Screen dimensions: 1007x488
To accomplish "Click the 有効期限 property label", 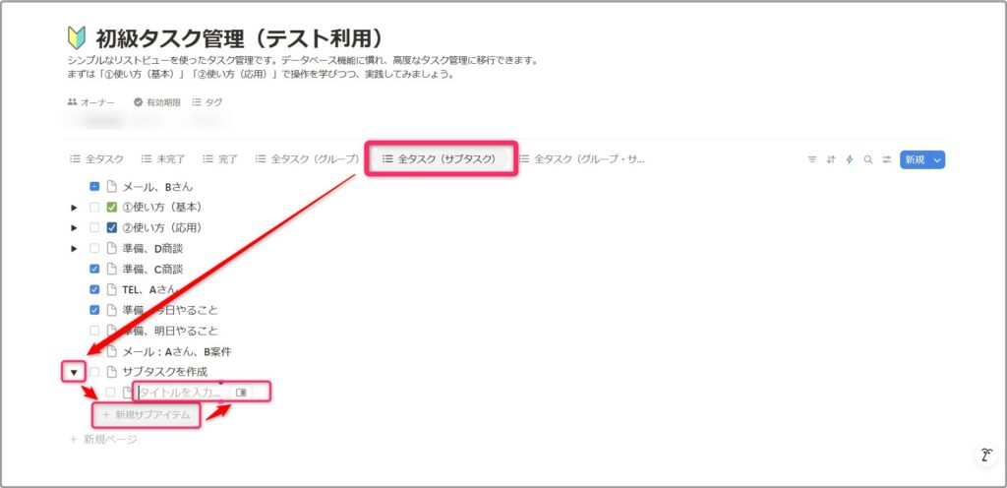I will click(163, 102).
